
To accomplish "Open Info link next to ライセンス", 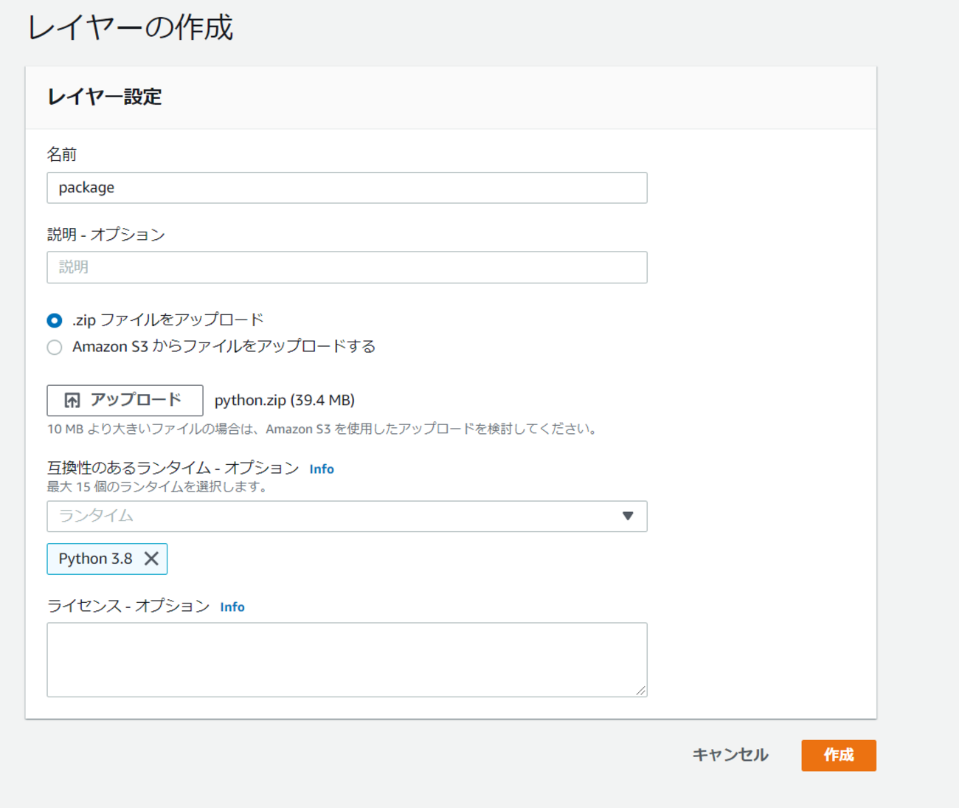I will tap(232, 607).
